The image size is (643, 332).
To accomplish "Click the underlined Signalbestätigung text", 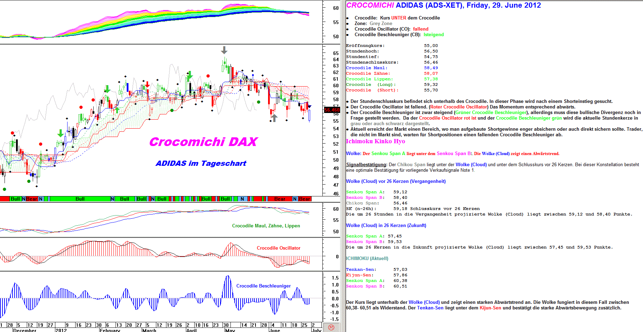I will [366, 164].
